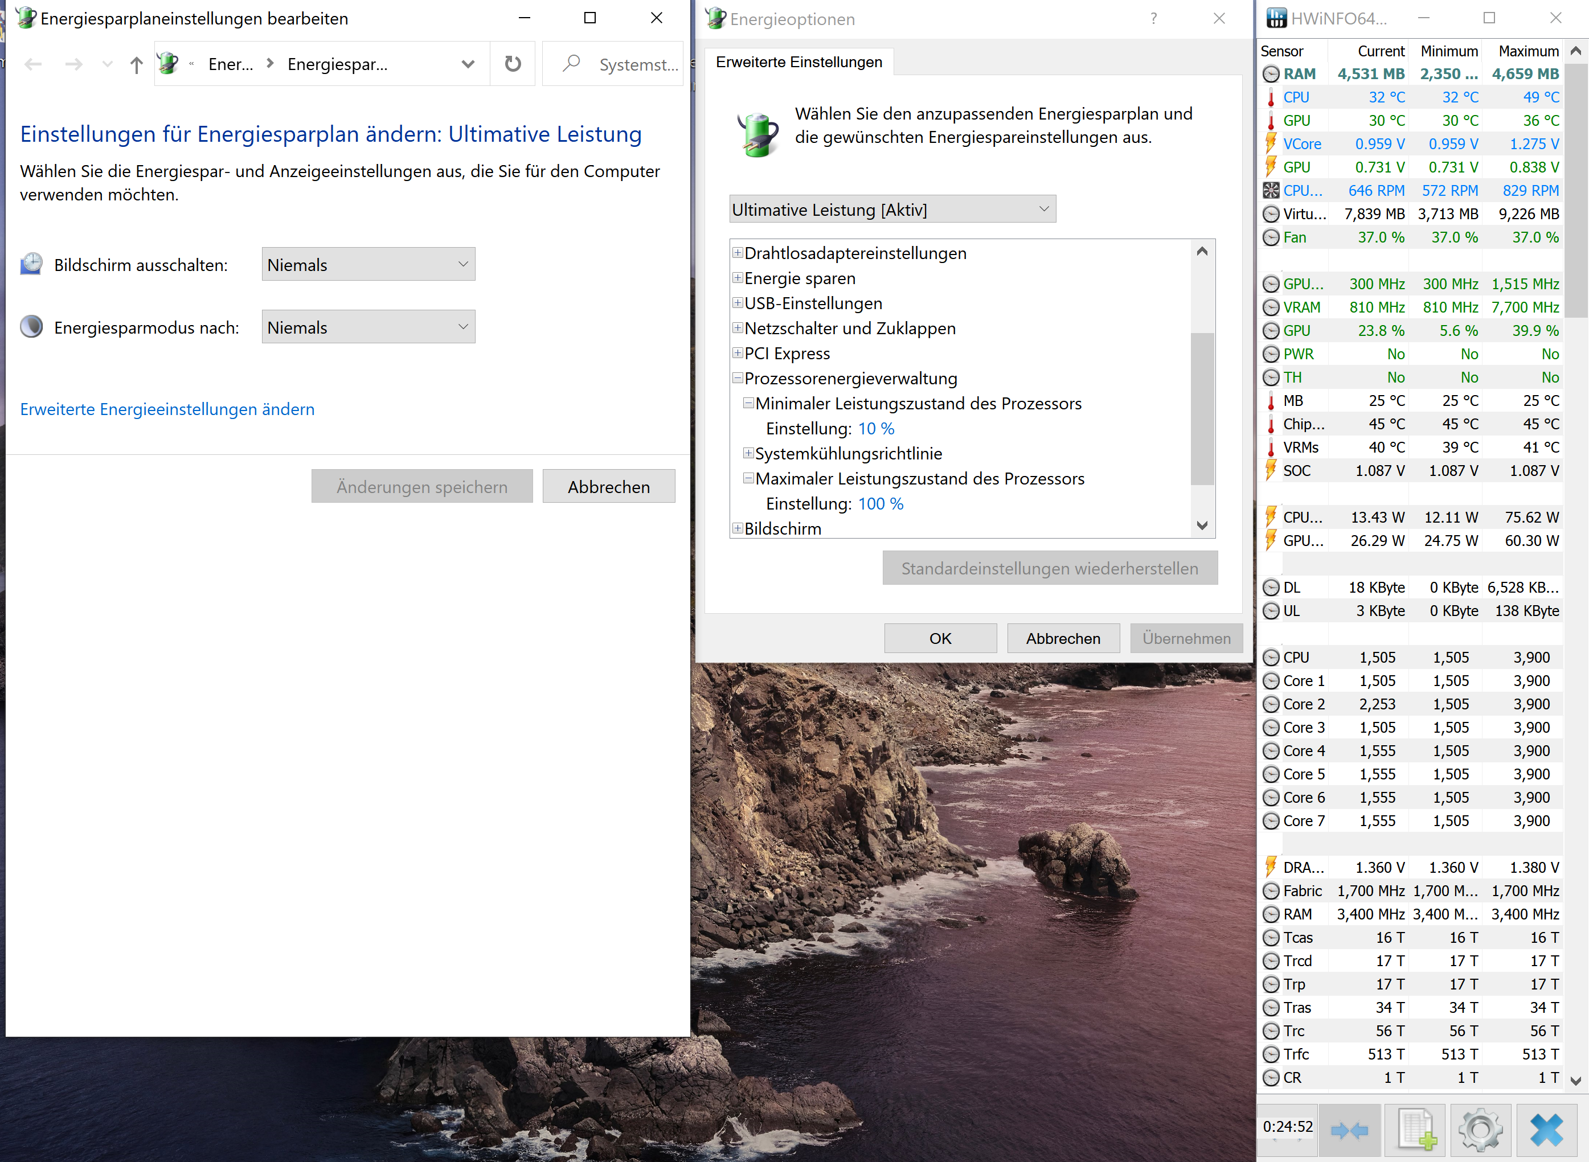
Task: Click the blue X close-sensors icon
Action: click(x=1546, y=1130)
